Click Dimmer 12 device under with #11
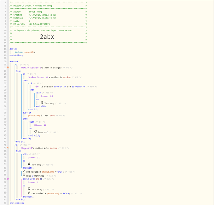 pos(47,96)
